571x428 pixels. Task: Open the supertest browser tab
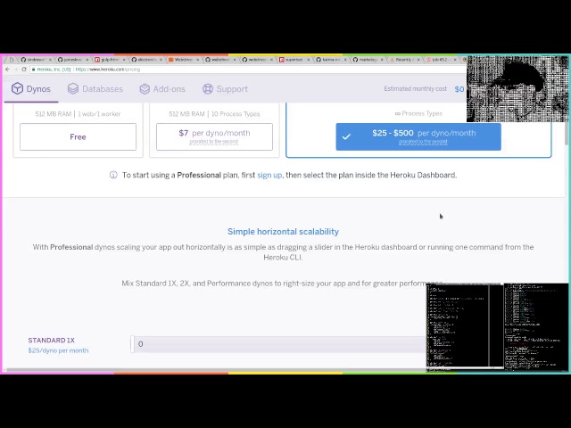(292, 60)
